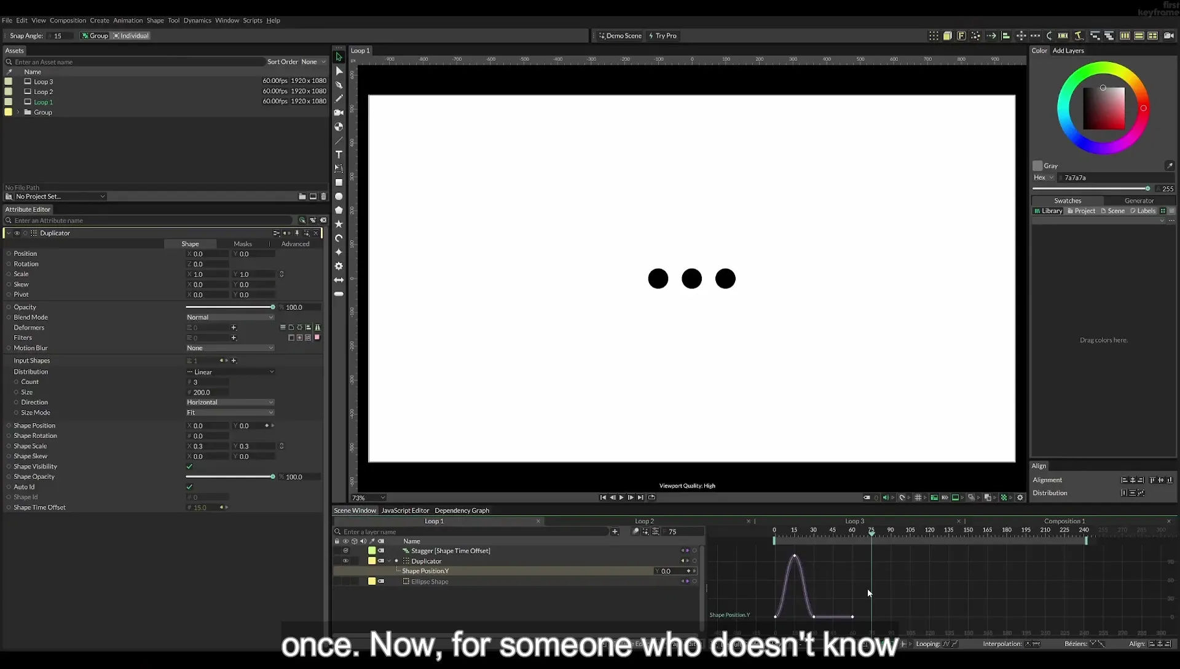This screenshot has height=669, width=1180.
Task: Open the Direction Horizontal dropdown
Action: 230,402
